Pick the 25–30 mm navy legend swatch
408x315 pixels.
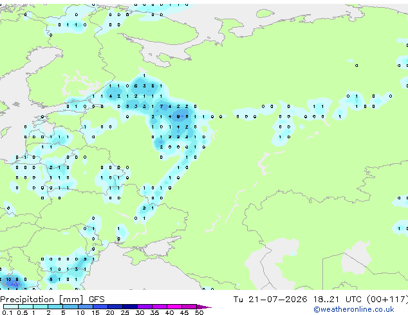tap(130, 307)
